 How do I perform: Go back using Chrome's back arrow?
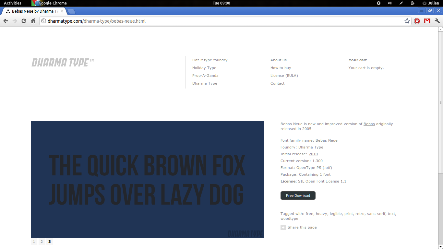coord(6,21)
